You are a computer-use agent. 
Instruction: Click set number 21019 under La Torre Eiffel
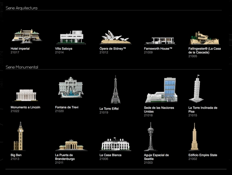coord(104,113)
